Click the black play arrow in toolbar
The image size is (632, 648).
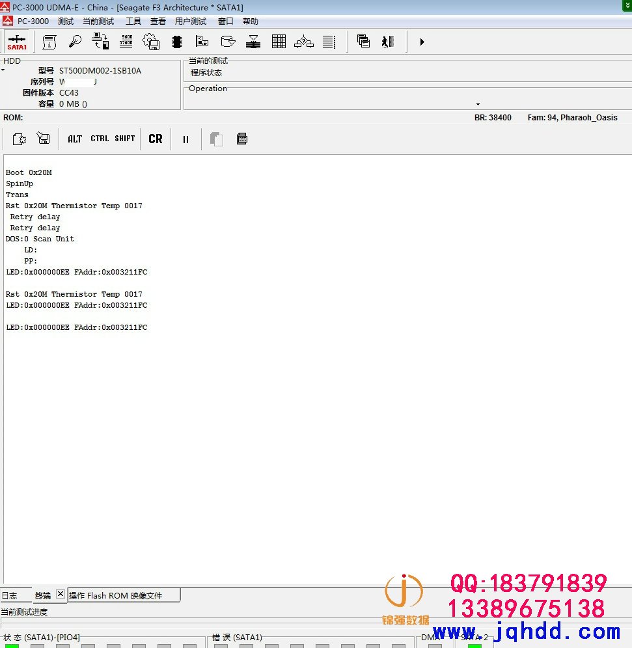point(422,42)
